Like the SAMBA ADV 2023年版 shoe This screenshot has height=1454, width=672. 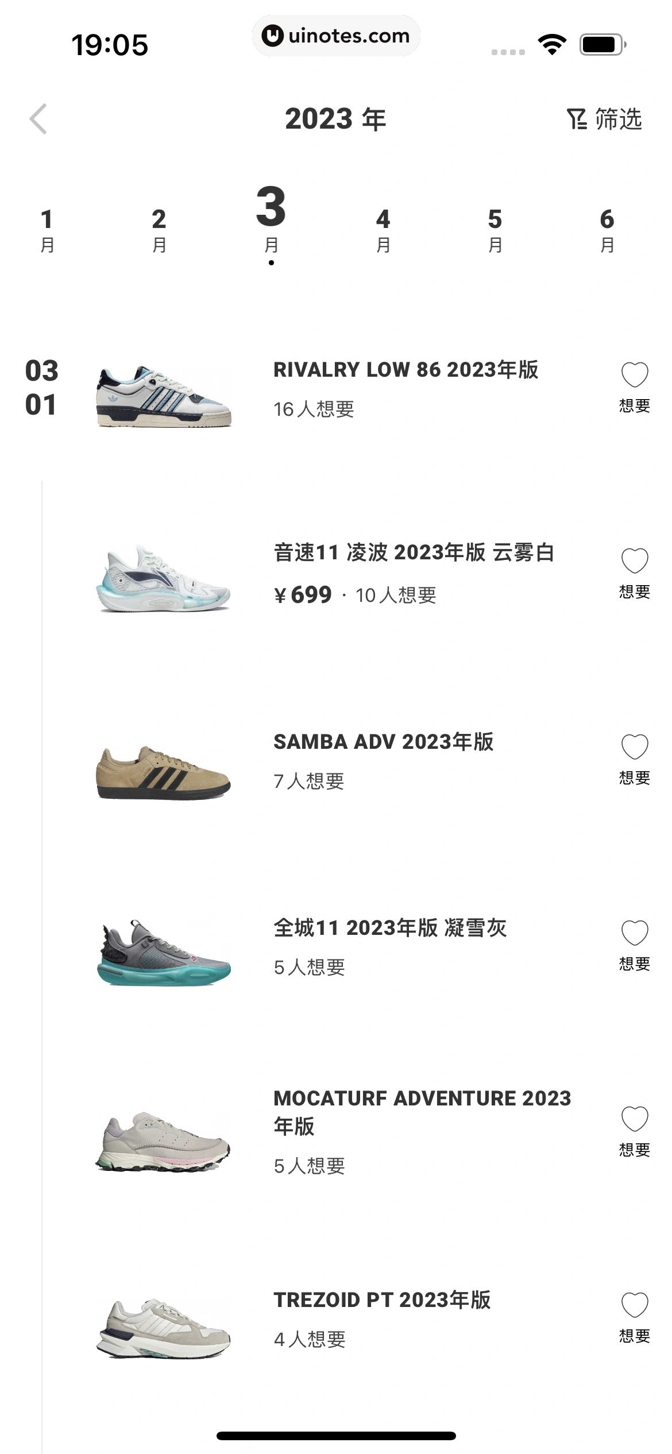point(635,747)
